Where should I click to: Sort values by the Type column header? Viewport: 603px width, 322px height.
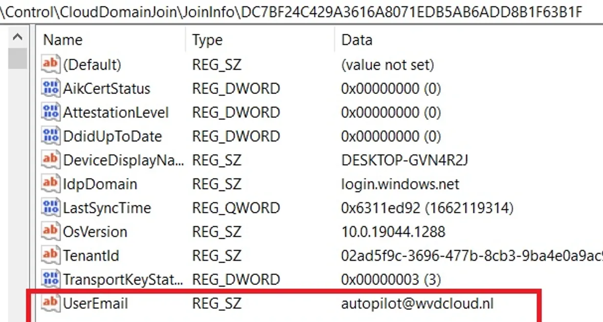207,40
